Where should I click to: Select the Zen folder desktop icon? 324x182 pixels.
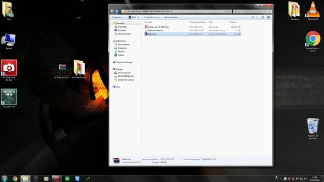point(9,11)
